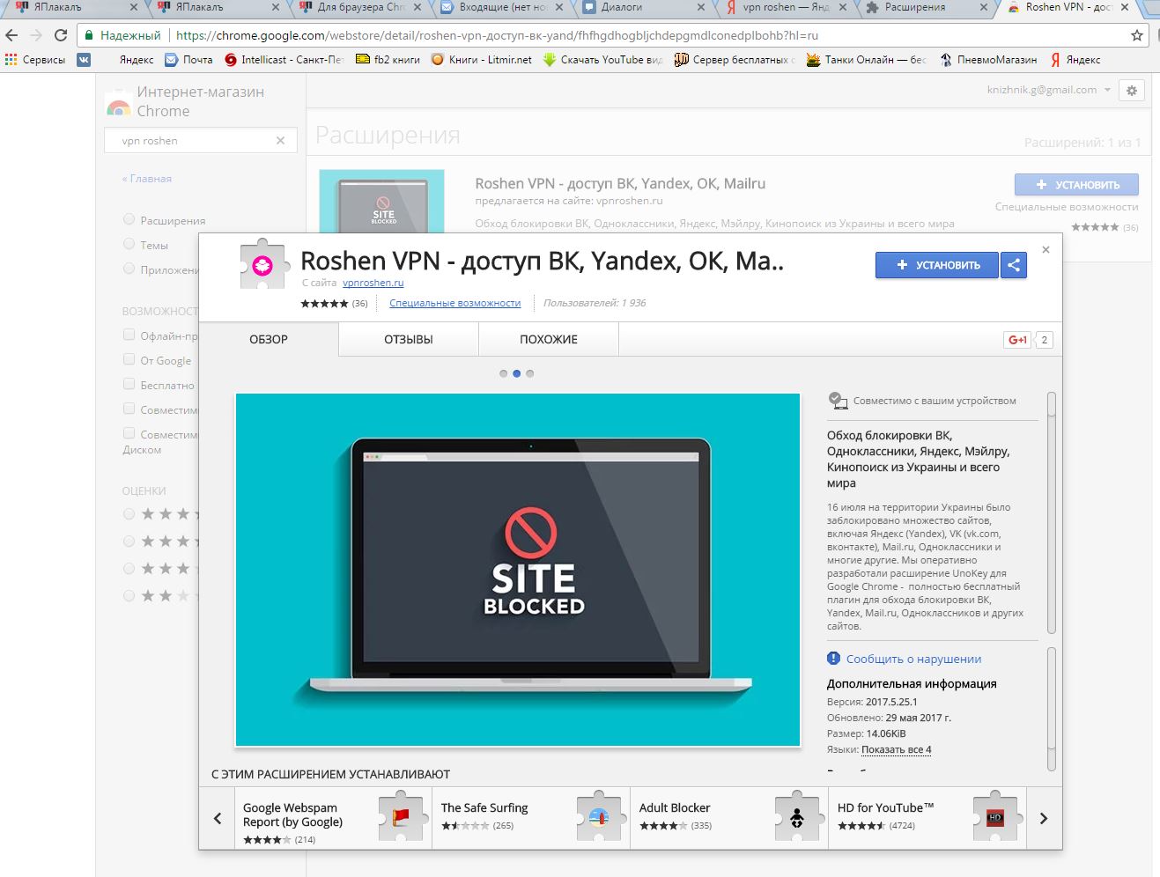This screenshot has width=1160, height=877.
Task: Click rating stars (36) in dialog
Action: [x=334, y=303]
